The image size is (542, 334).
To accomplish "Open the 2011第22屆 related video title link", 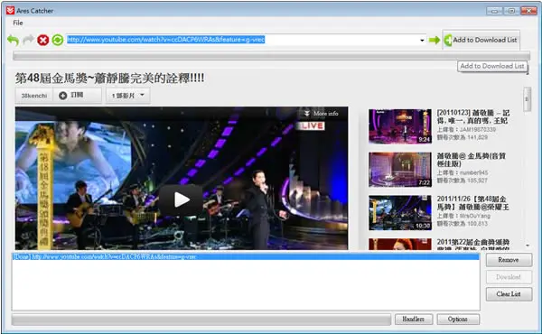I will (x=472, y=246).
